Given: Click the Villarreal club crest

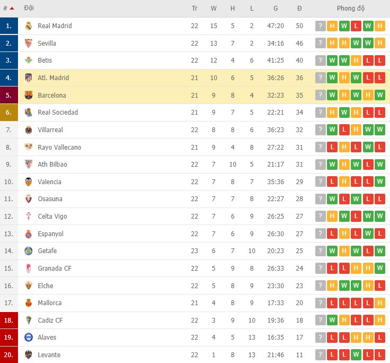Looking at the screenshot, I should (29, 130).
